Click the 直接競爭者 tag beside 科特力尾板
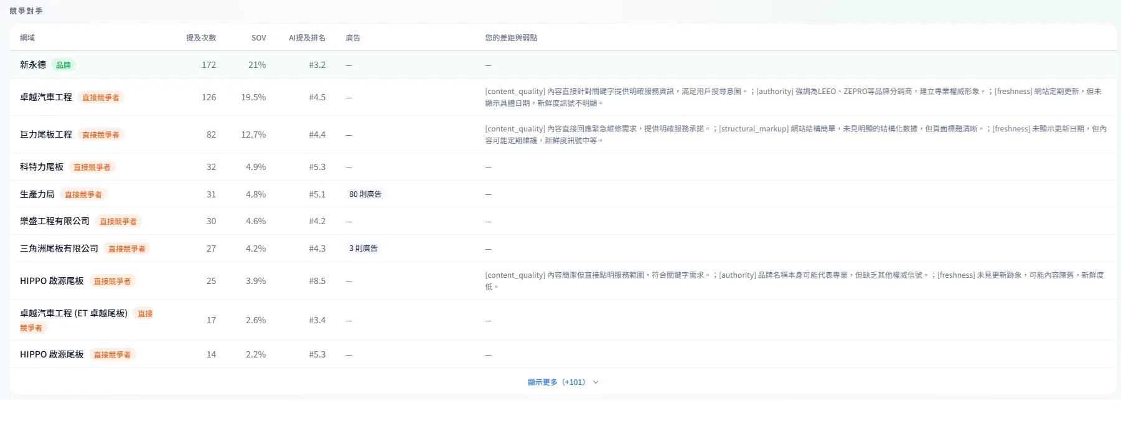Screen dimensions: 1121x421 (x=92, y=167)
